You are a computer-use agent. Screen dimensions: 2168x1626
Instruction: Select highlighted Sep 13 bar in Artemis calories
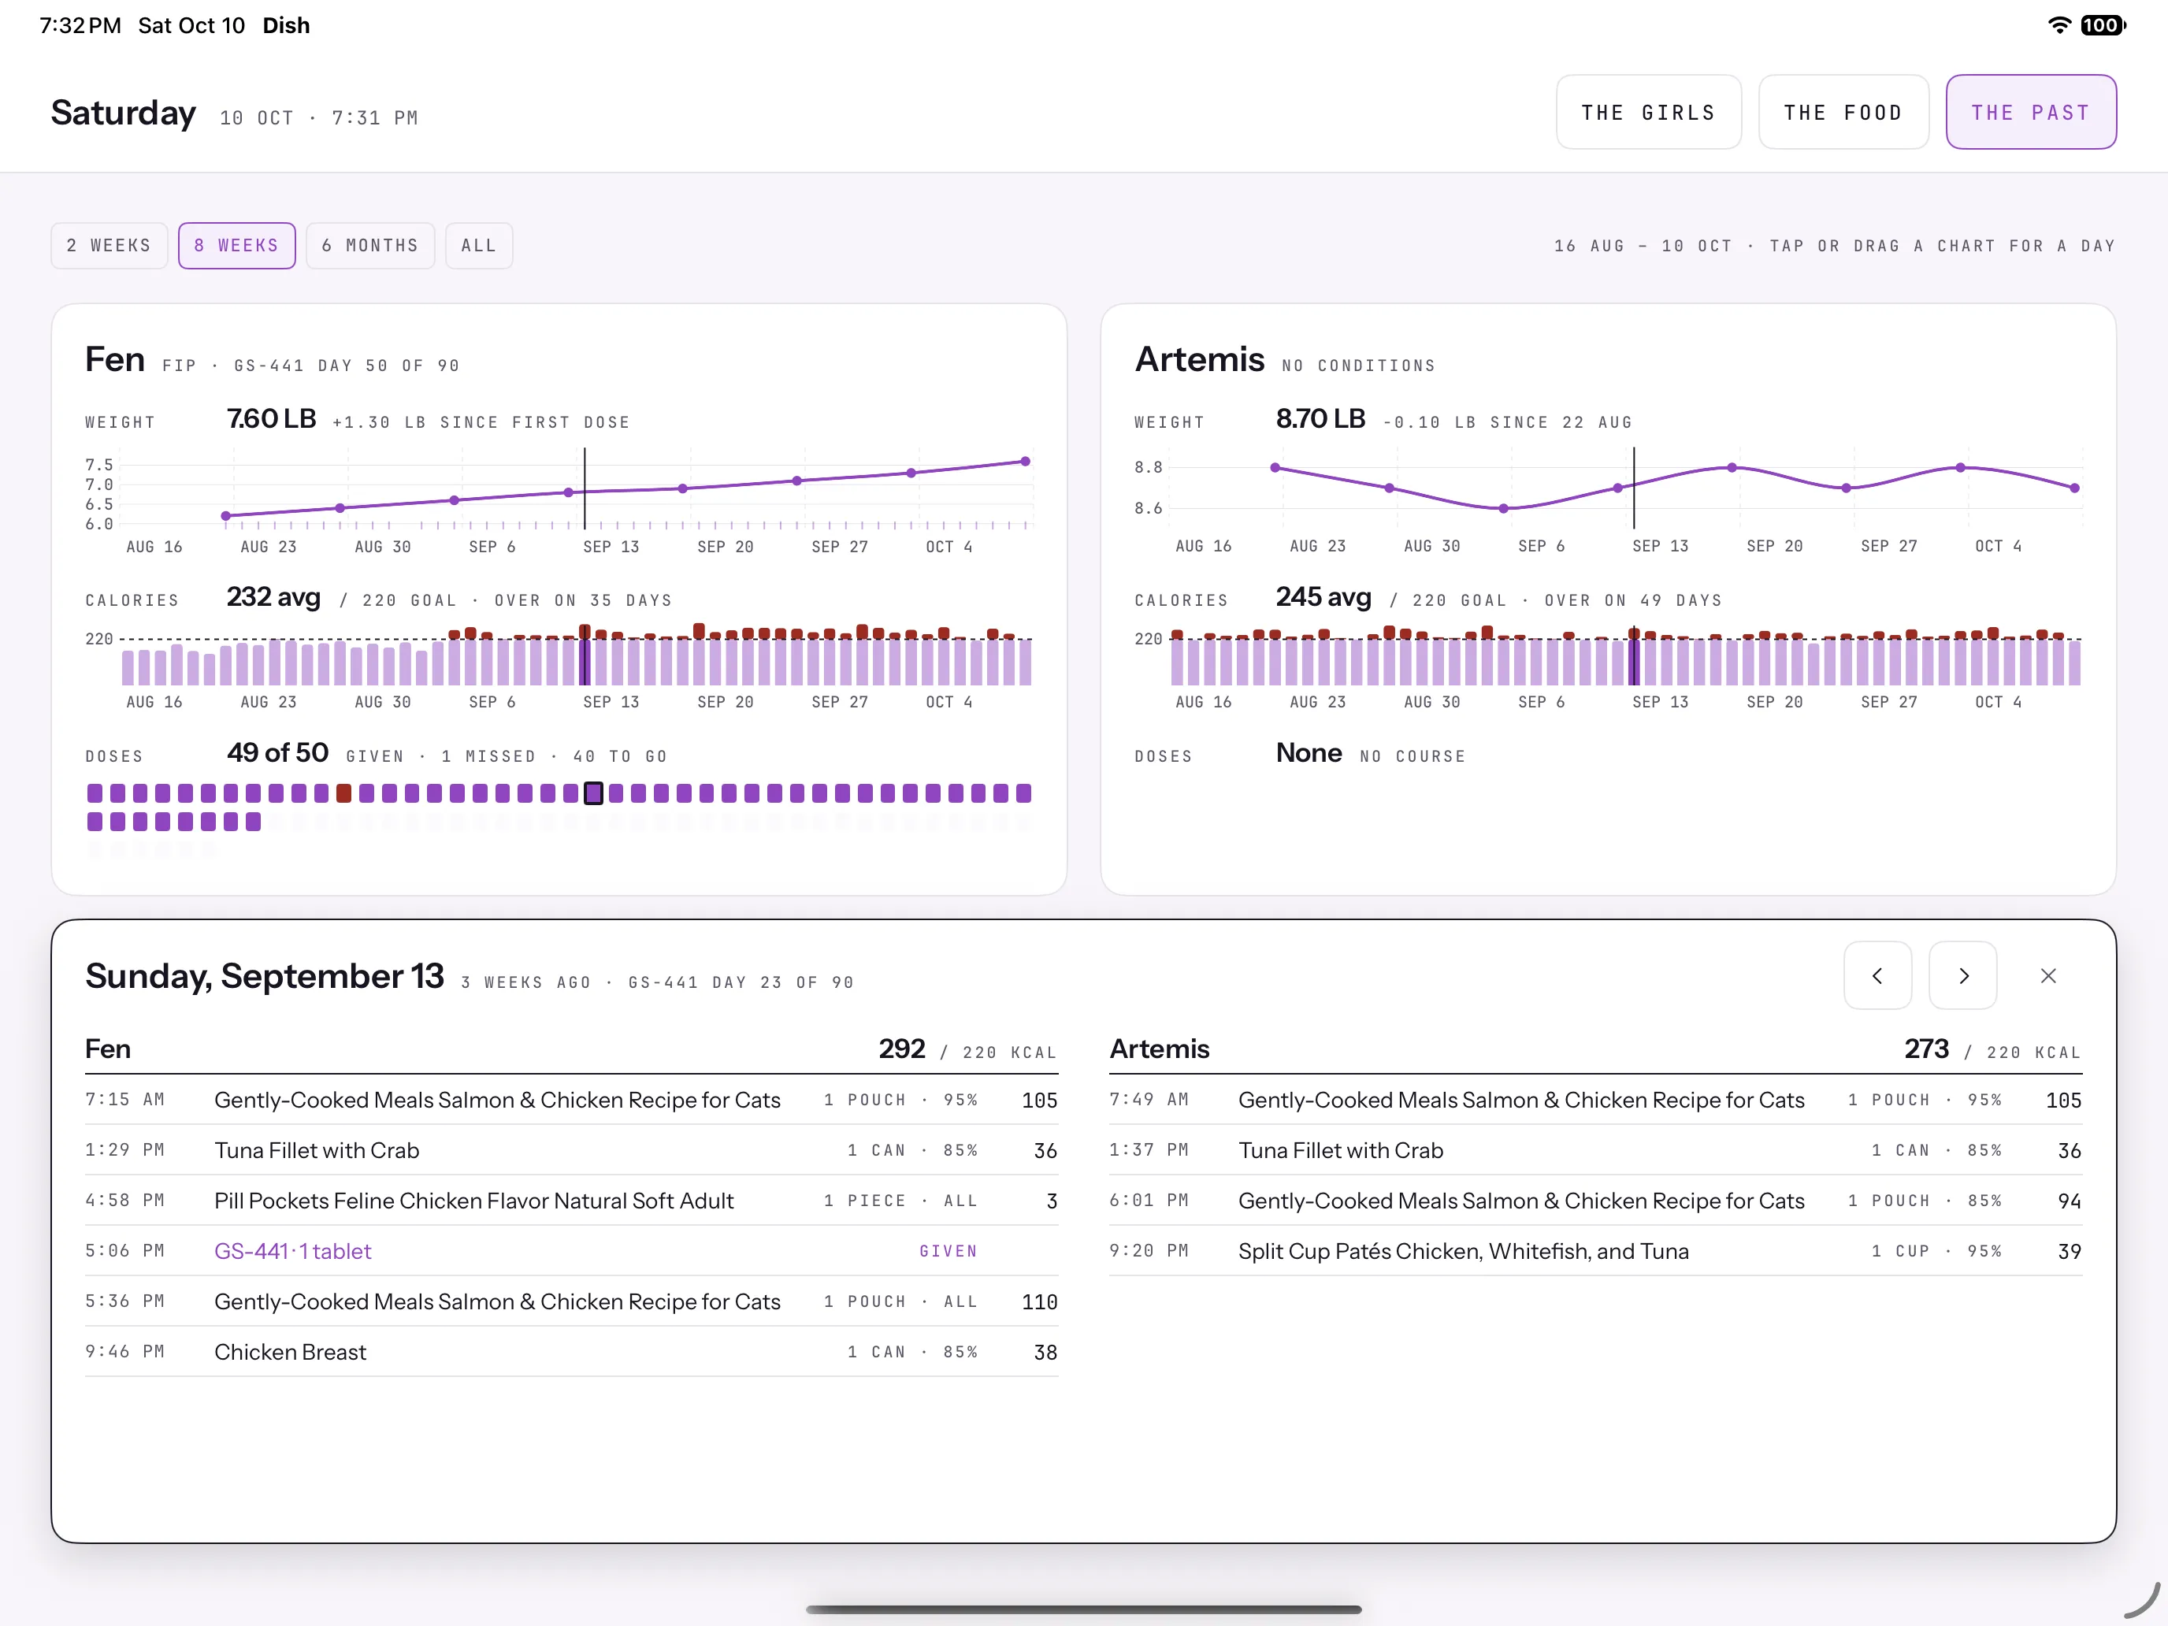pyautogui.click(x=1633, y=657)
